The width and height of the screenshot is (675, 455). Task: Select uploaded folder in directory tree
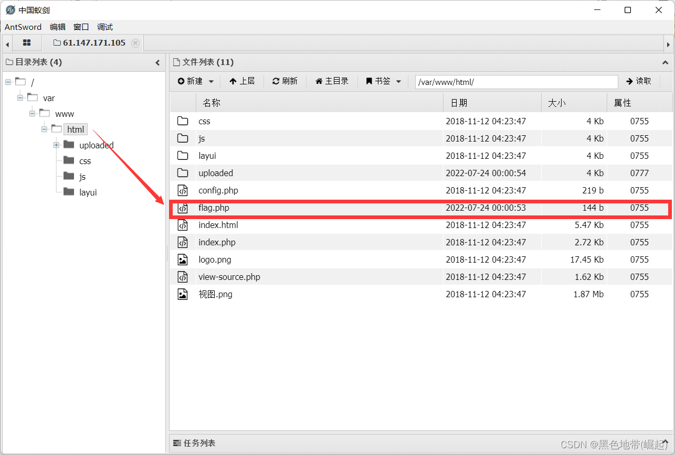point(97,145)
